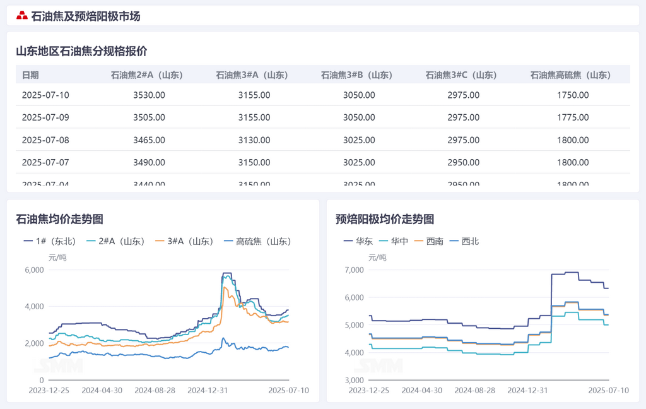Click value 3130.00 in table

pos(254,140)
